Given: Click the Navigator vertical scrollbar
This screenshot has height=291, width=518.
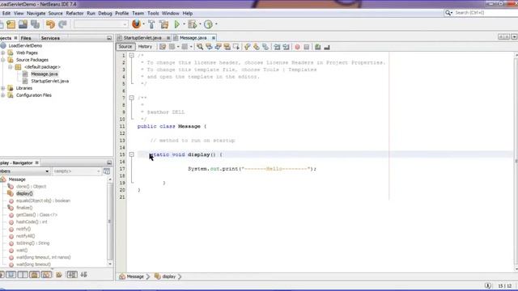Looking at the screenshot, I should [110, 221].
